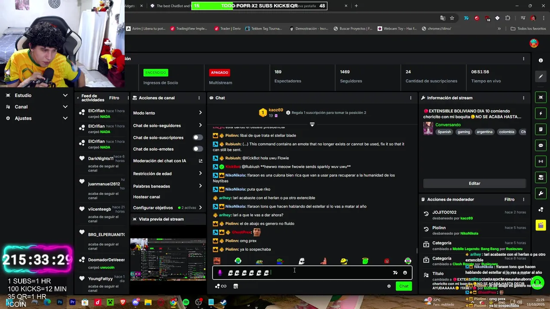Open the Chat panel three-dot menu
The image size is (550, 309).
coord(410,98)
